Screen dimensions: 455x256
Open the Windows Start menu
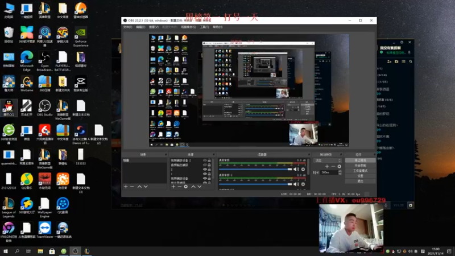tap(6, 251)
